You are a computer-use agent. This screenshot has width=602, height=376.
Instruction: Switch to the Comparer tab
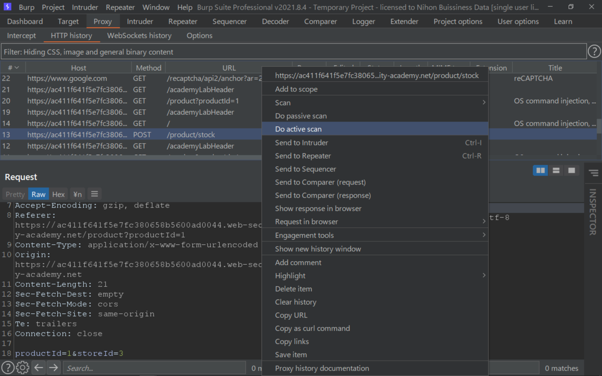(x=321, y=22)
